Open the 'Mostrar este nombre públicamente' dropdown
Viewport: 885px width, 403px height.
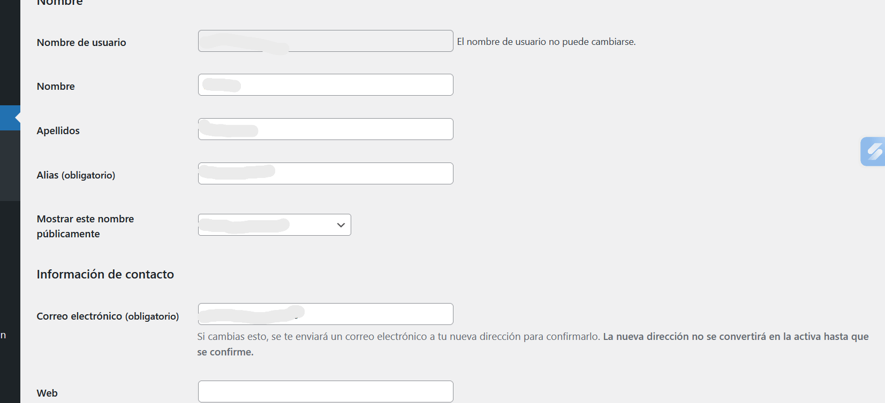tap(274, 225)
